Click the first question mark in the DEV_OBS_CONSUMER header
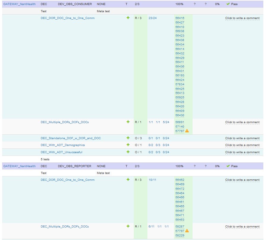Viewport: 266px width, 240px height. point(195,4)
